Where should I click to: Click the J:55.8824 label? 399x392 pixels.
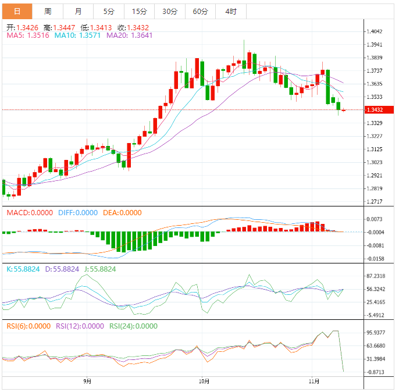[x=100, y=269]
